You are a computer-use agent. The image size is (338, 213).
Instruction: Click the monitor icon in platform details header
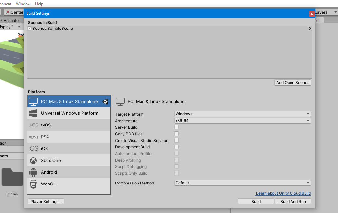point(120,102)
